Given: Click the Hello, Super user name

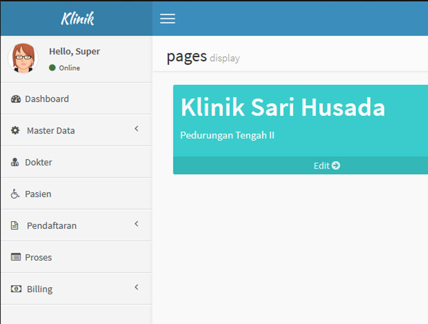Looking at the screenshot, I should 74,51.
